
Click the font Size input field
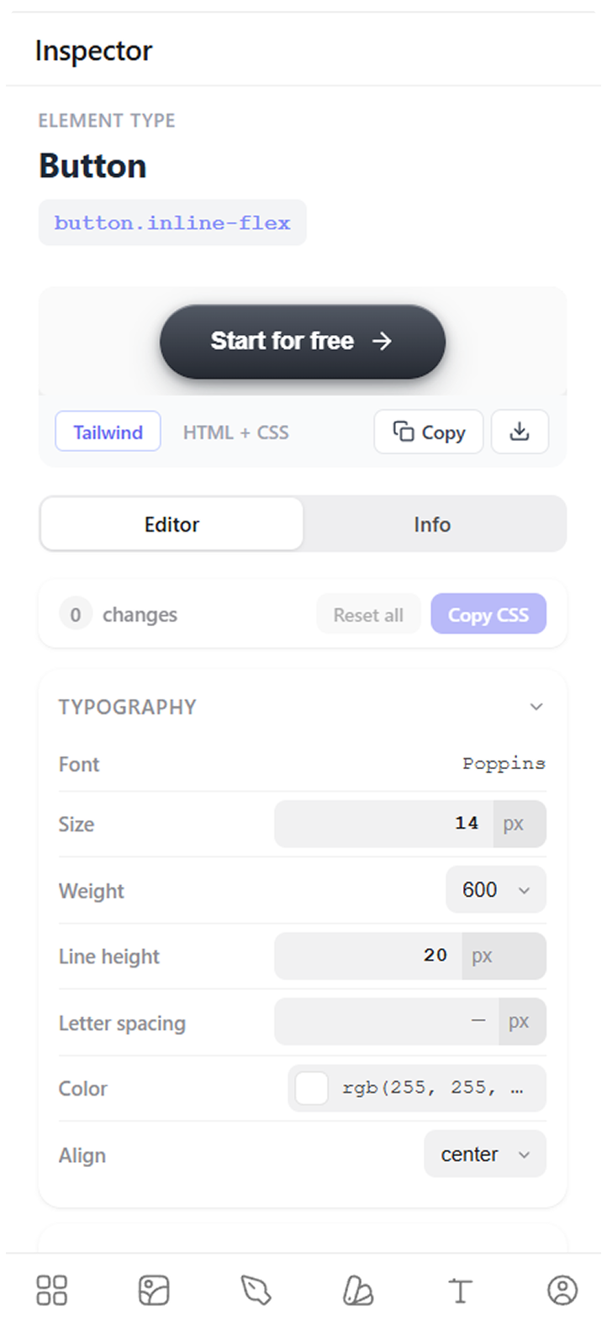click(x=384, y=824)
